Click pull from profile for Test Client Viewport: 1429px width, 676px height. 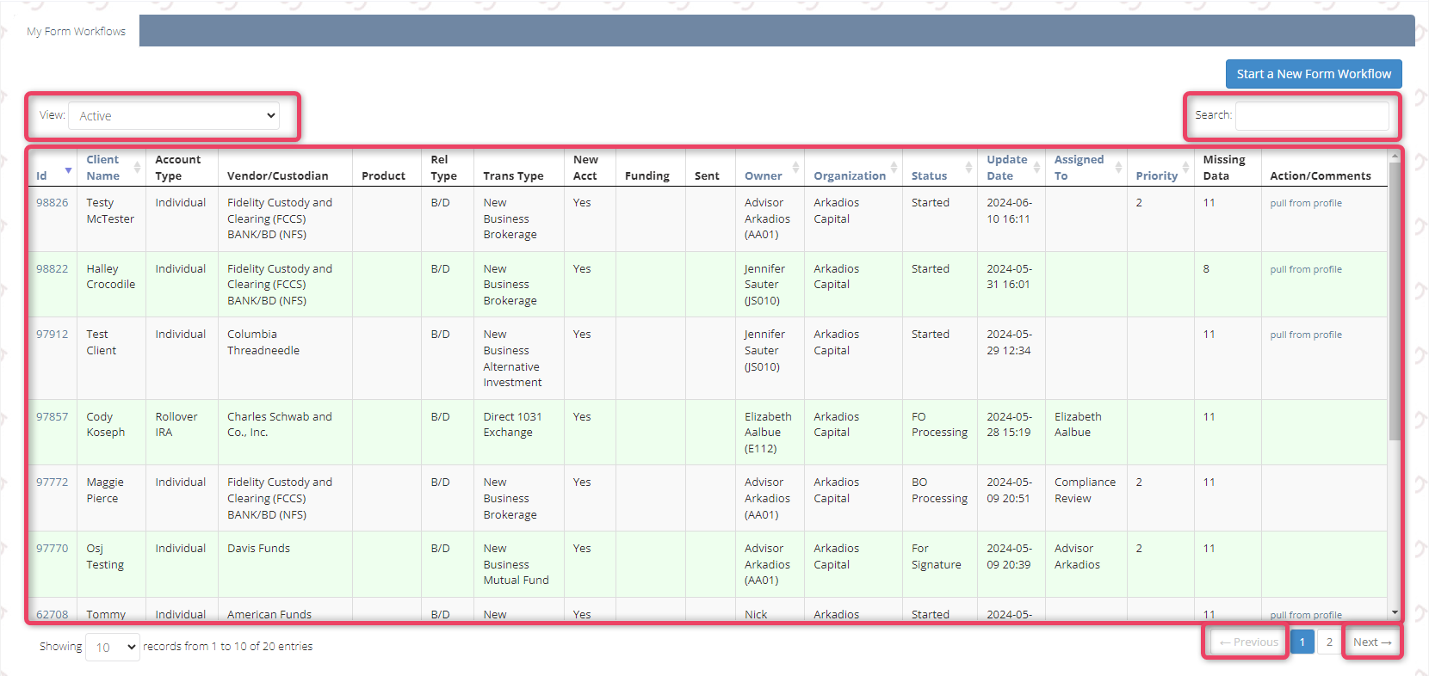(1306, 335)
